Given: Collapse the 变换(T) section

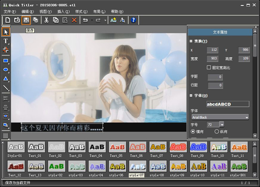Looking at the screenshot, I should point(191,41).
